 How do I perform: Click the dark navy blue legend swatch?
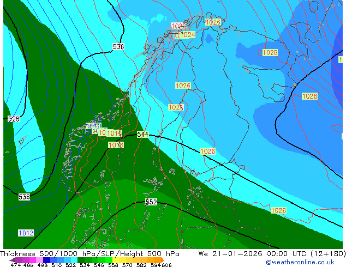[x=46, y=260]
